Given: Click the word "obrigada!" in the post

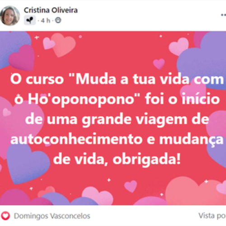Looking at the screenshot, I should [146, 159].
